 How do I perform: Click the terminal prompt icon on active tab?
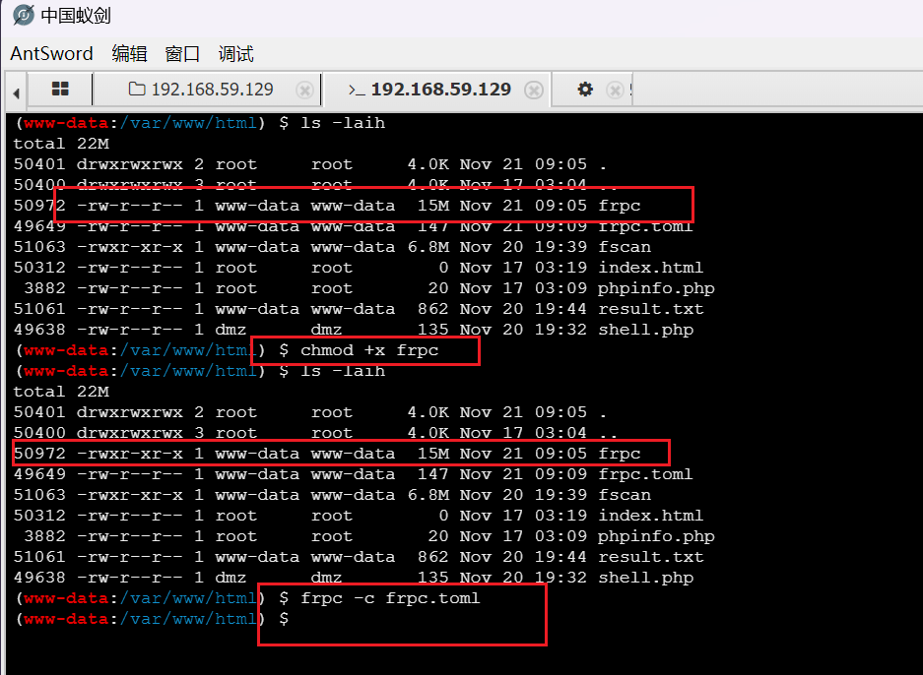(357, 90)
